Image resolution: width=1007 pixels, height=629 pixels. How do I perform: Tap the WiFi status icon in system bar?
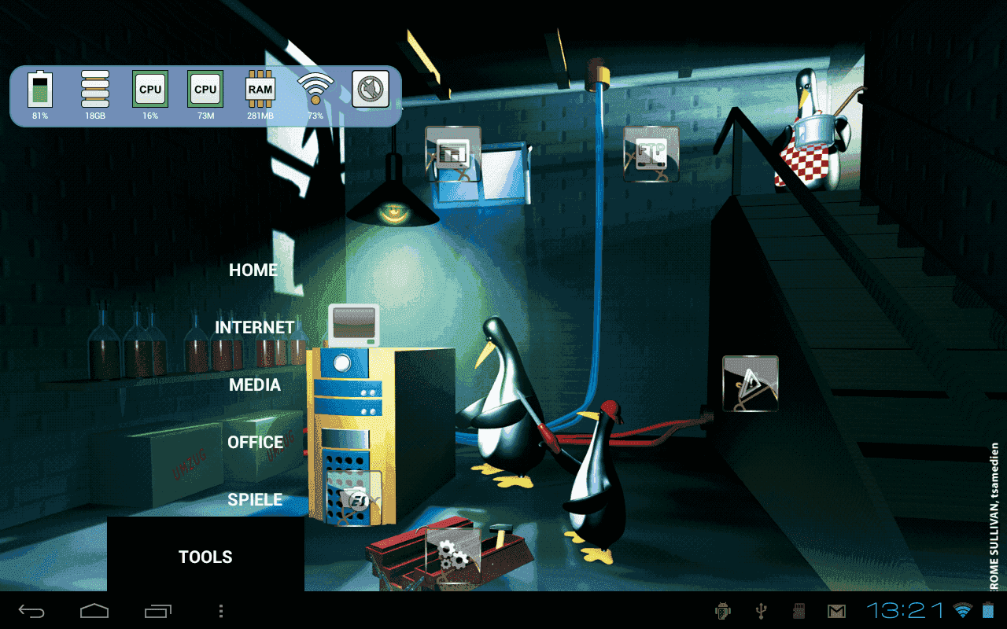coord(962,610)
